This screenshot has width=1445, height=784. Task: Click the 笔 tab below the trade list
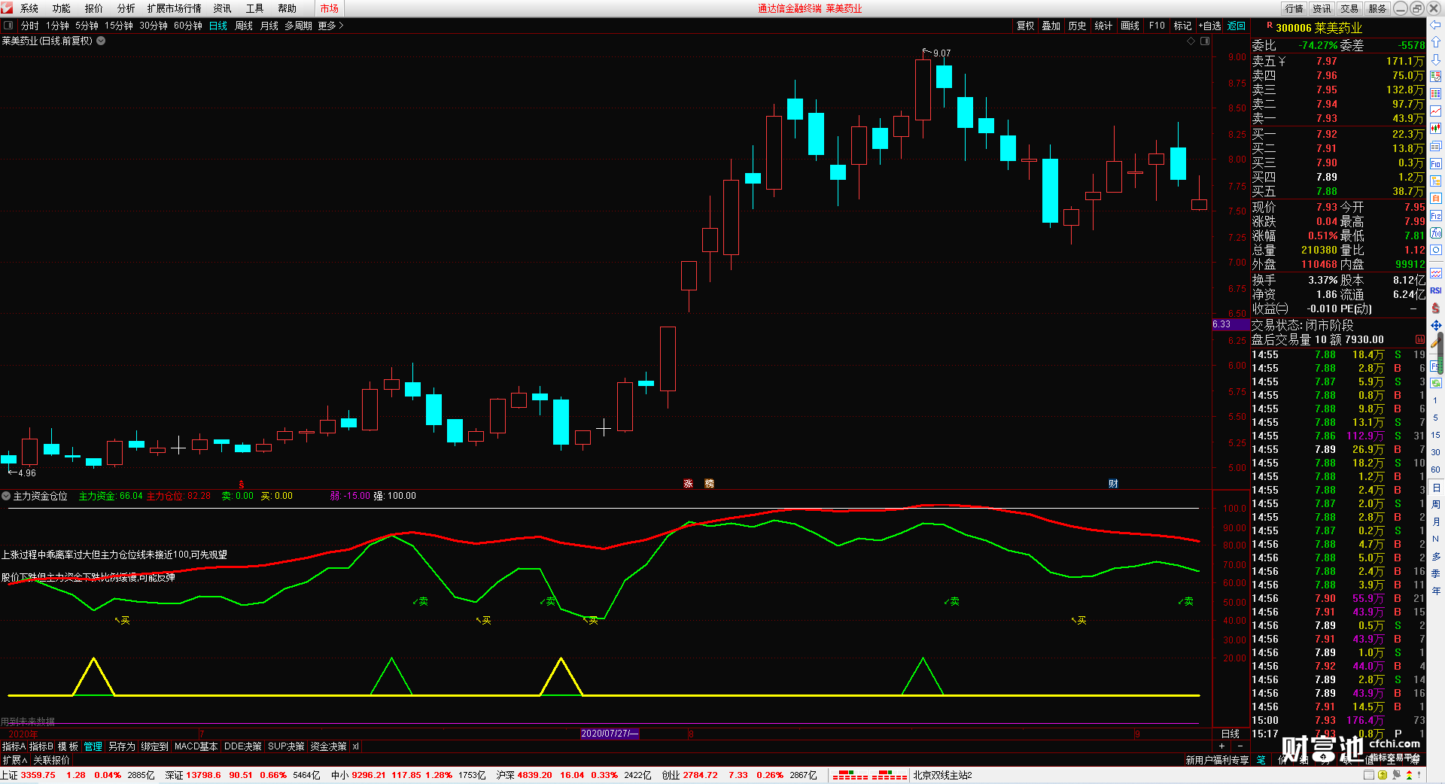pos(1261,760)
